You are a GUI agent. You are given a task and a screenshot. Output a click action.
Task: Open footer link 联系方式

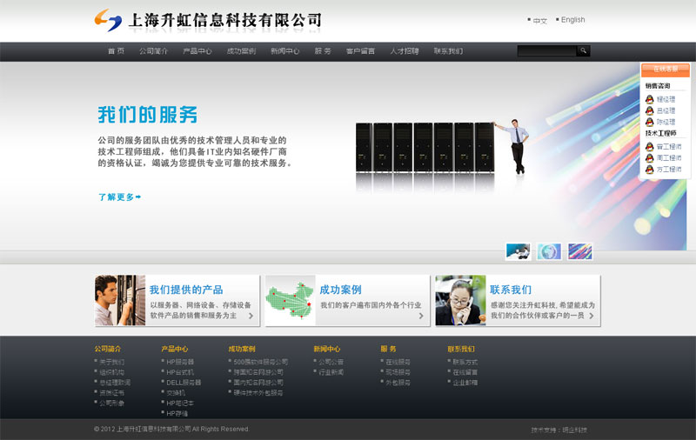[x=465, y=363]
